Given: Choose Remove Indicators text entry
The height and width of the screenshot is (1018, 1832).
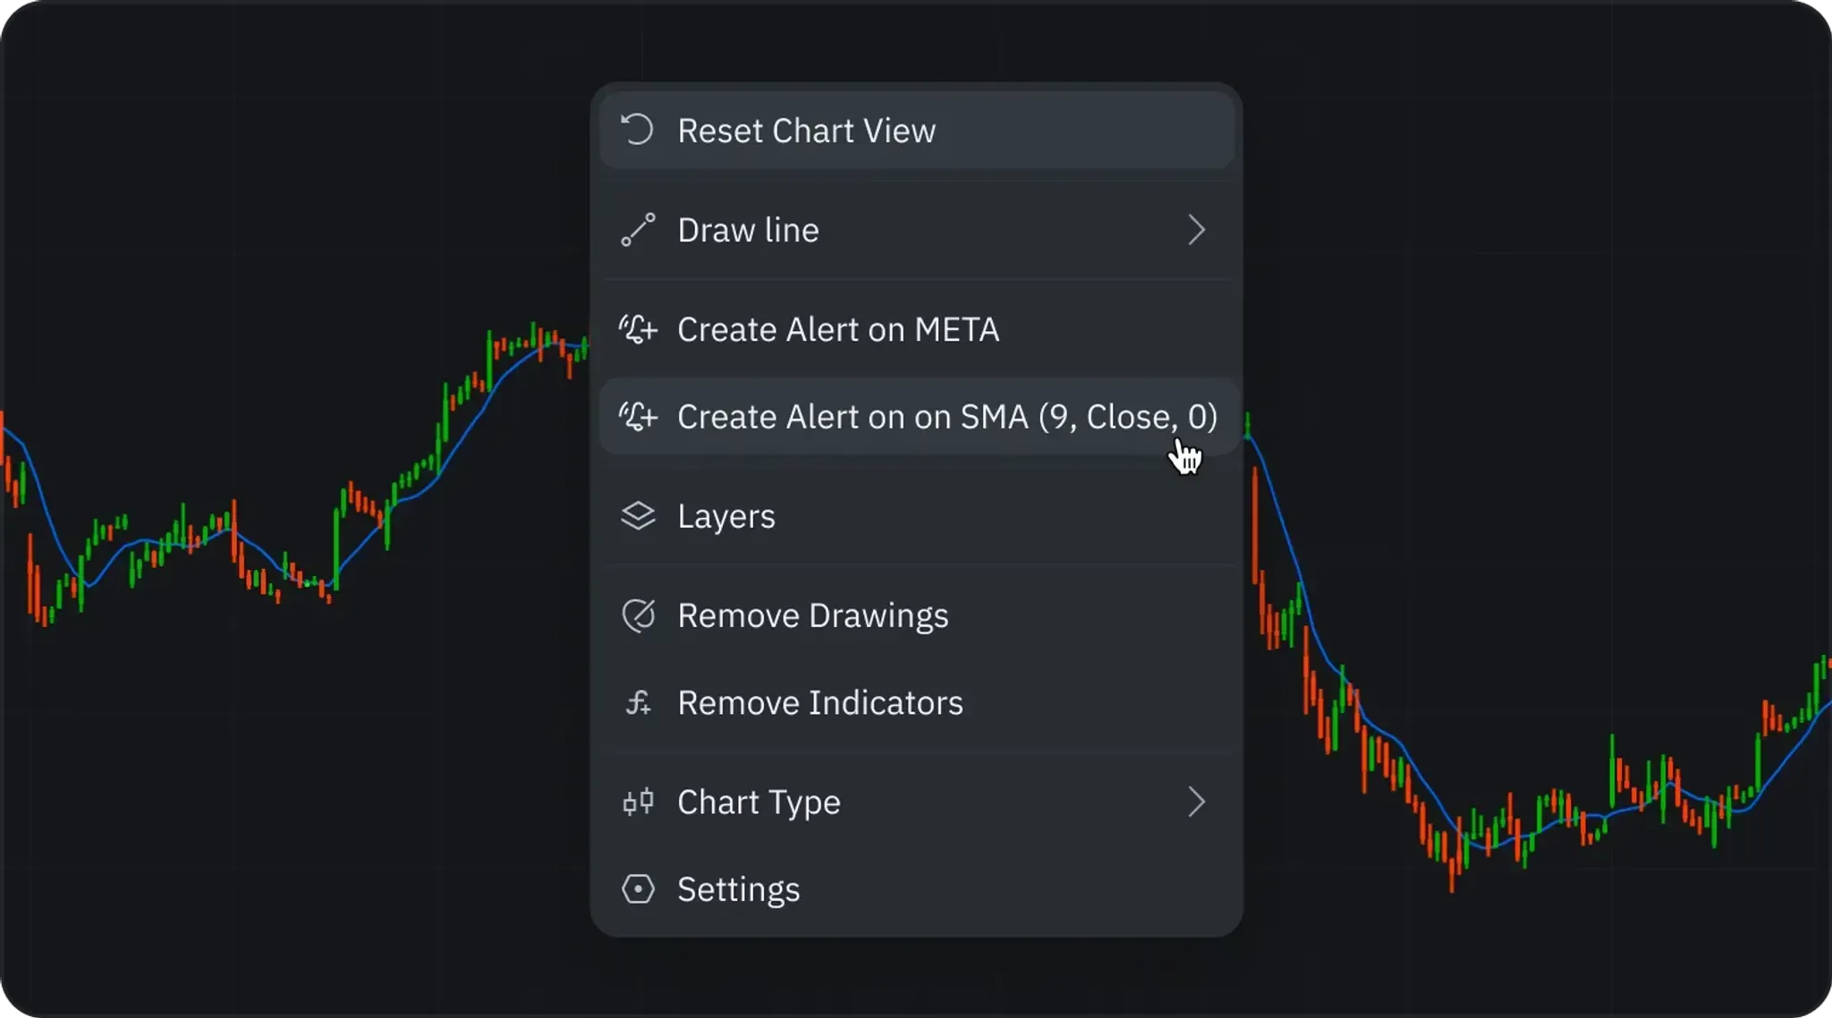Looking at the screenshot, I should [819, 703].
